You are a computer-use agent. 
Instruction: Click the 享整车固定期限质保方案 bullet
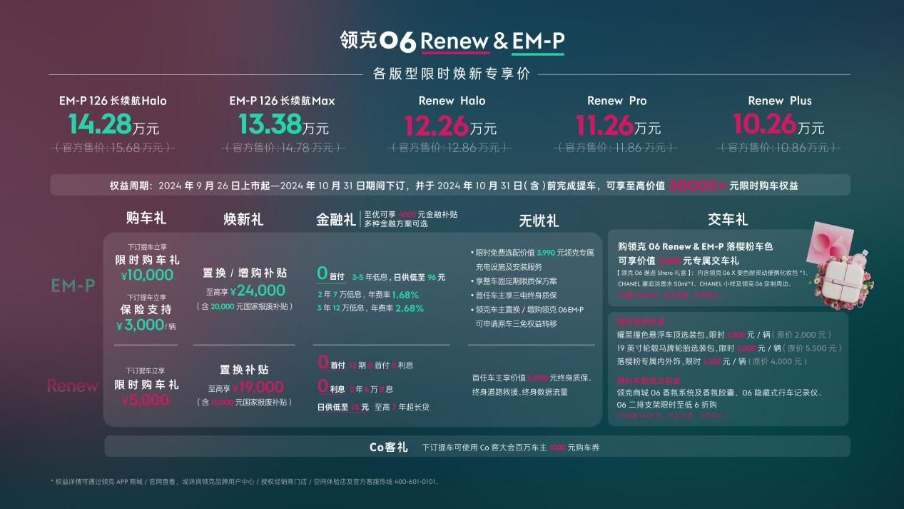coord(514,281)
